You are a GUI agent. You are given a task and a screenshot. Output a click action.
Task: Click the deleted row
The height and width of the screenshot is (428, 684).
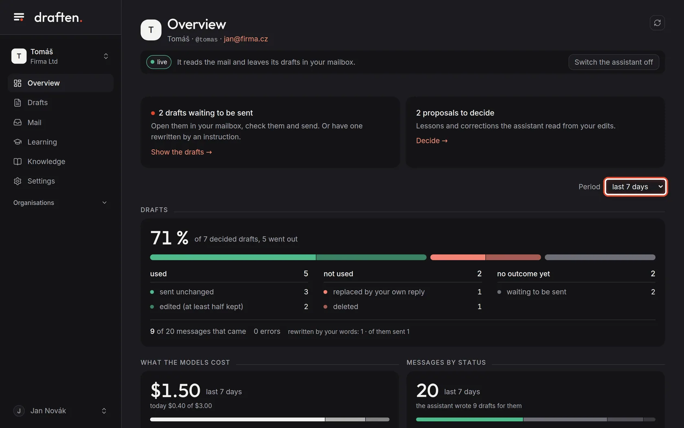403,307
